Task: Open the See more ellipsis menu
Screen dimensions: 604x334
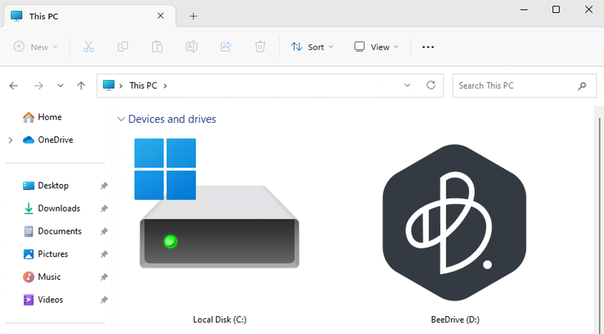Action: [x=428, y=47]
